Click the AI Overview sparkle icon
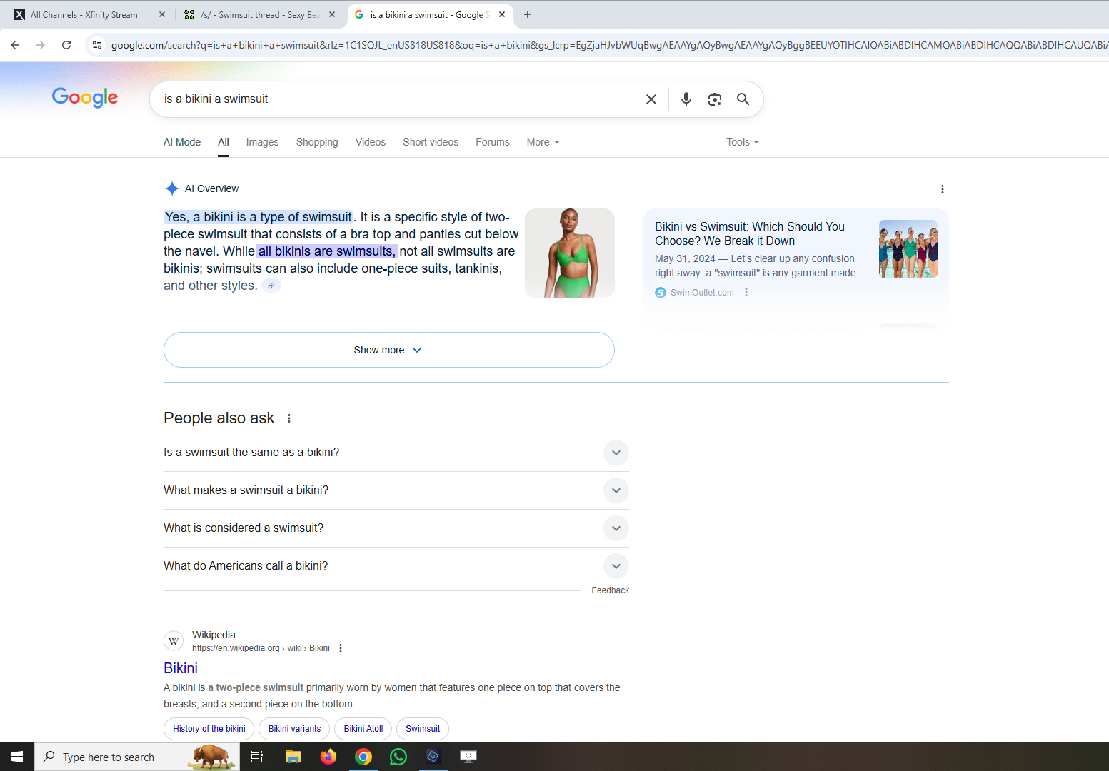Screen dimensions: 1109x771 (x=172, y=188)
